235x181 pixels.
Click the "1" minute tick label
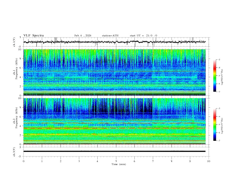tap(42, 161)
